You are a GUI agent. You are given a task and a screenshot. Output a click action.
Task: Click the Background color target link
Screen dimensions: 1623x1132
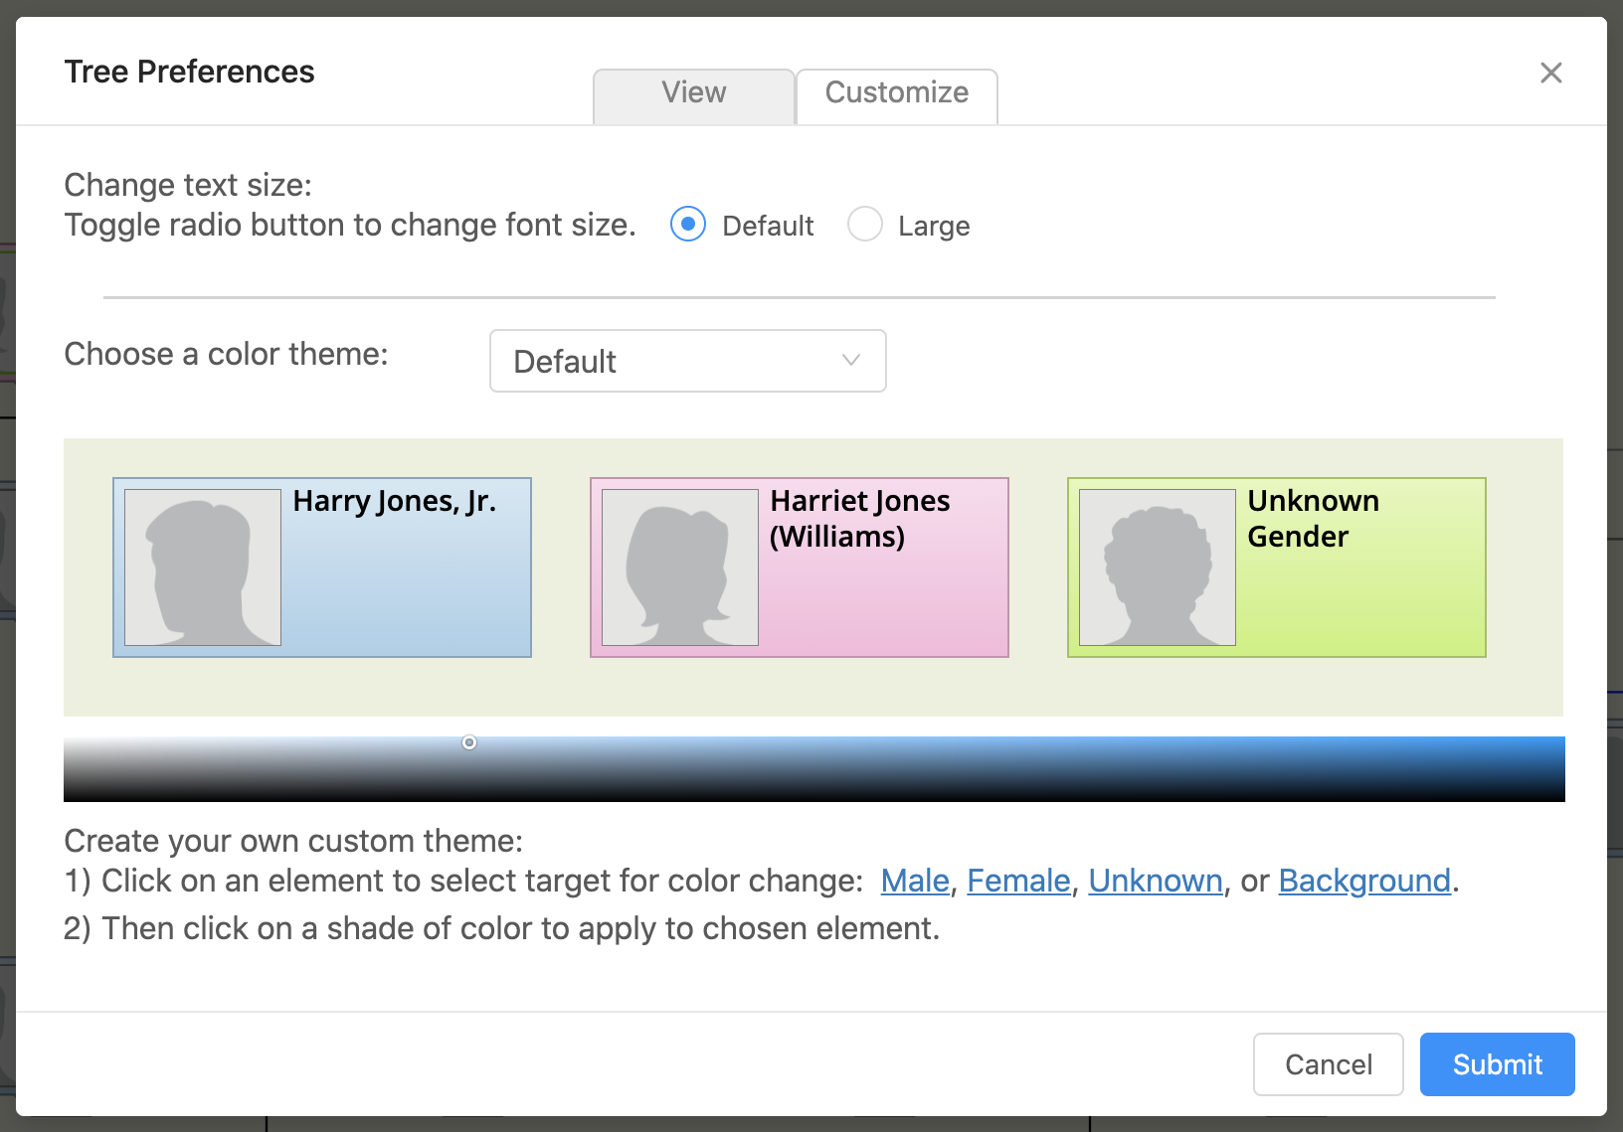[x=1363, y=881]
